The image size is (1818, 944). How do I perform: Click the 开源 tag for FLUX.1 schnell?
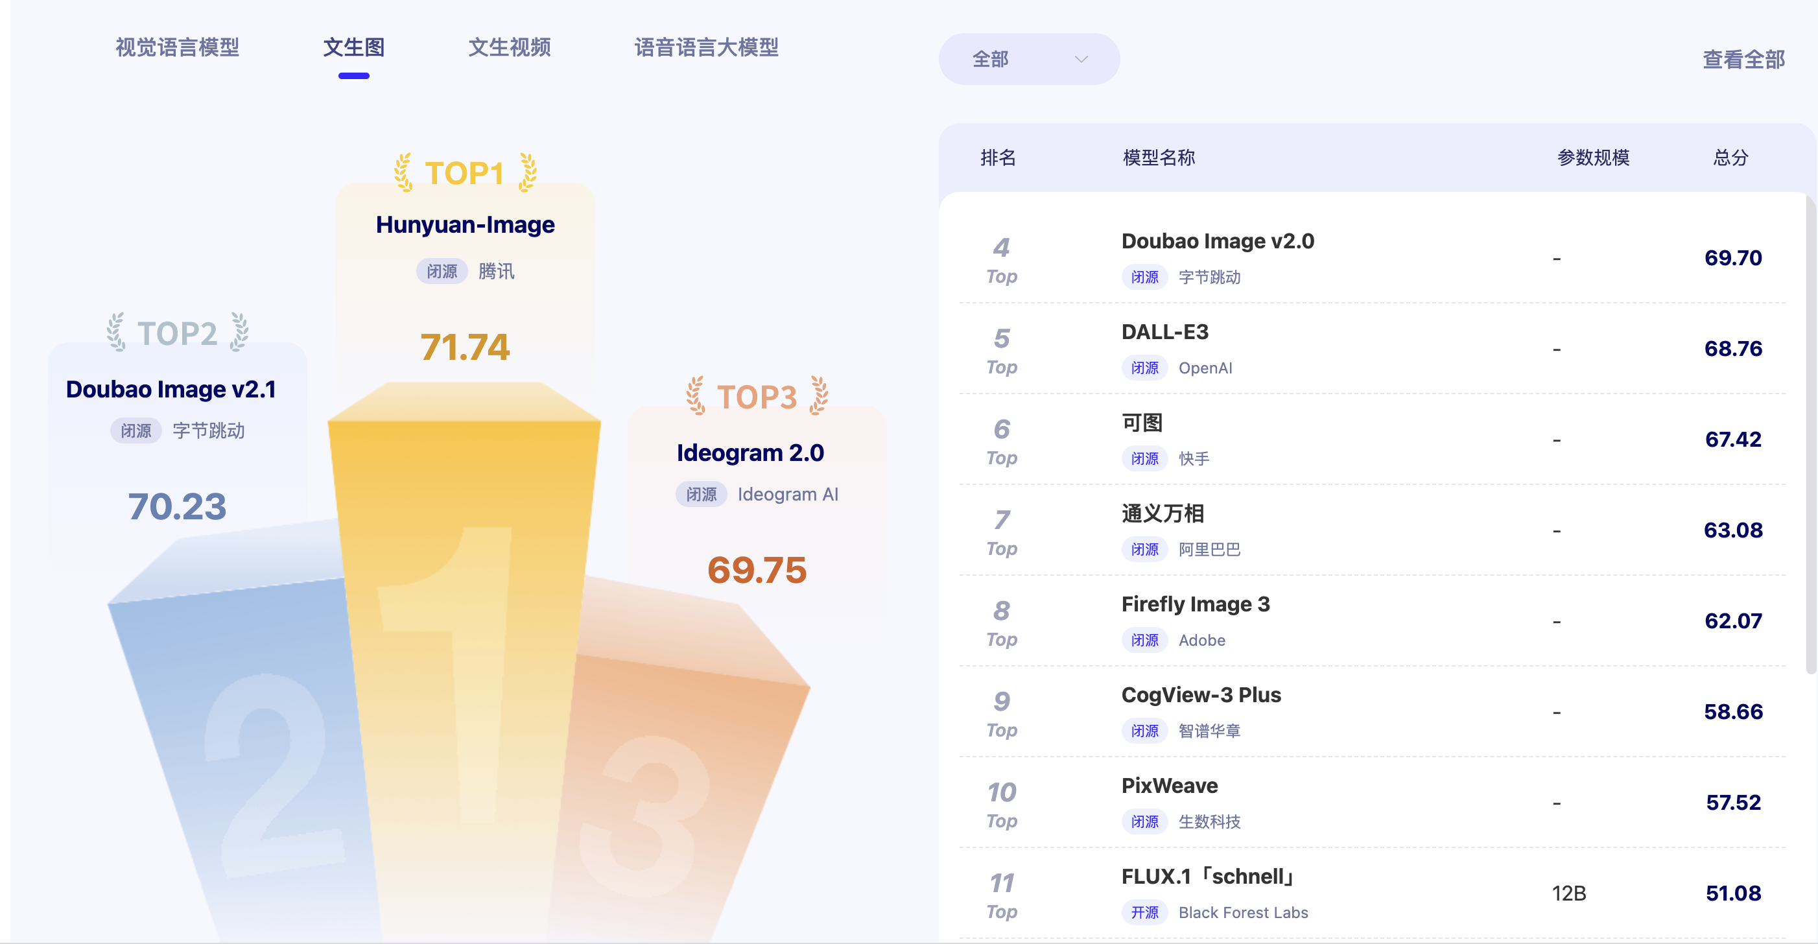pos(1145,912)
